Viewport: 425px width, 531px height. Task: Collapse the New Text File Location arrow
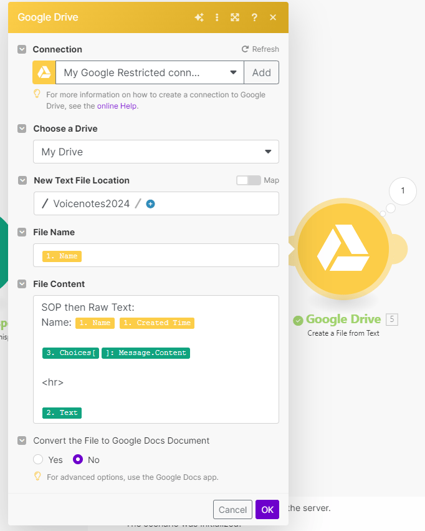(x=22, y=180)
